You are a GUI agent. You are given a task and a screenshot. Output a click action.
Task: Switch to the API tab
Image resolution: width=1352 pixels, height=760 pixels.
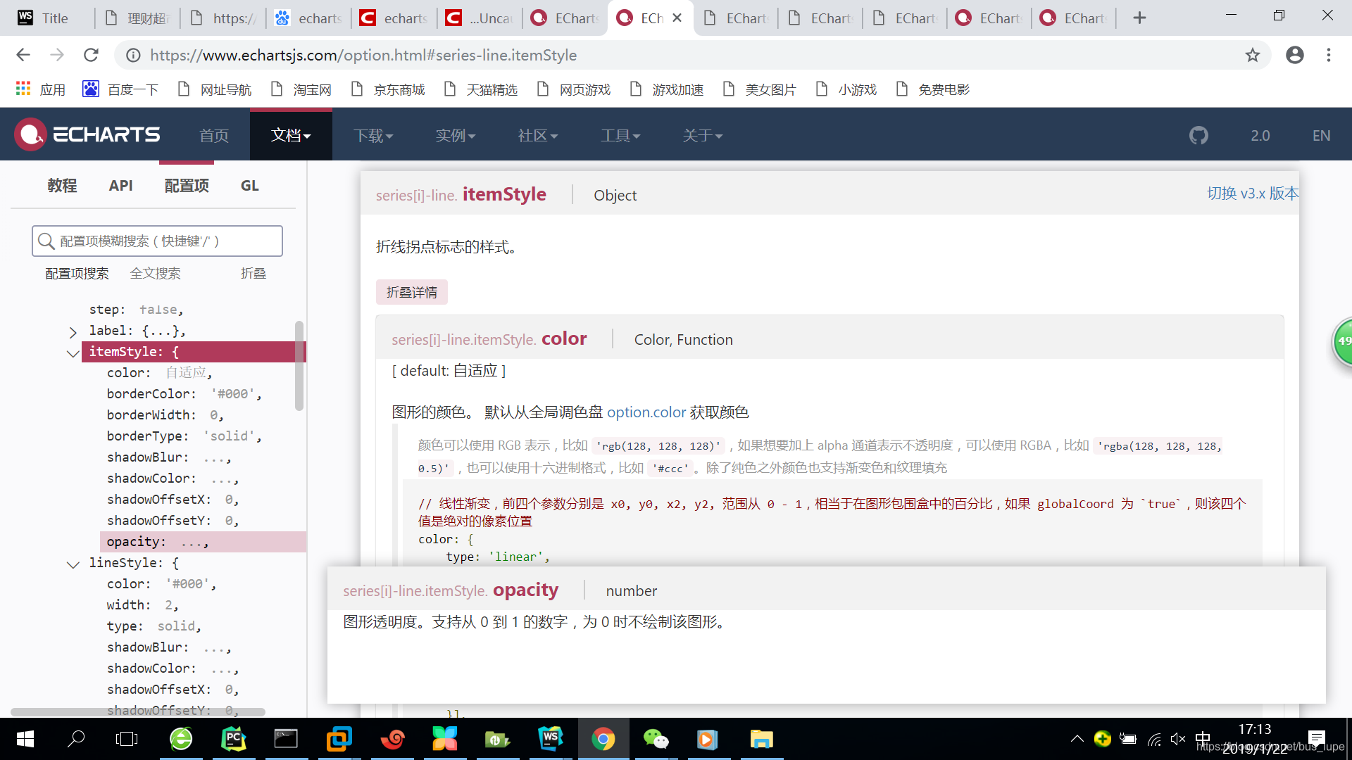click(x=120, y=186)
